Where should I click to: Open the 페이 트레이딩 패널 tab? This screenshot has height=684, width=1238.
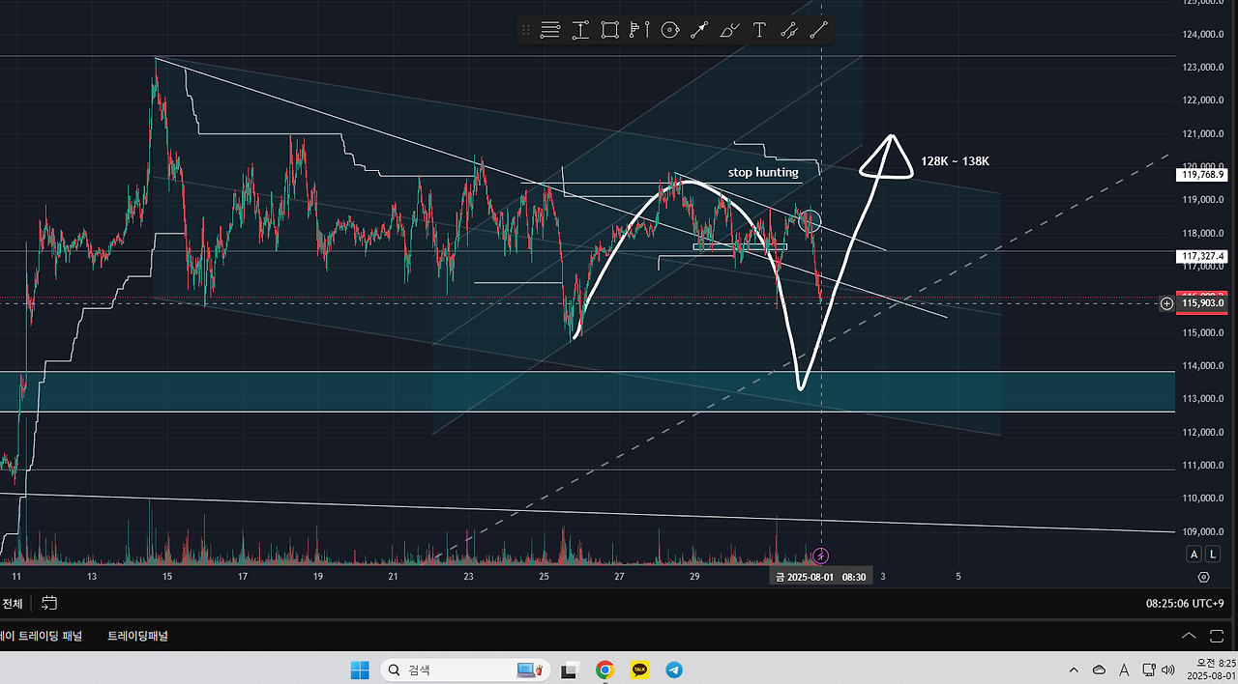[x=41, y=636]
